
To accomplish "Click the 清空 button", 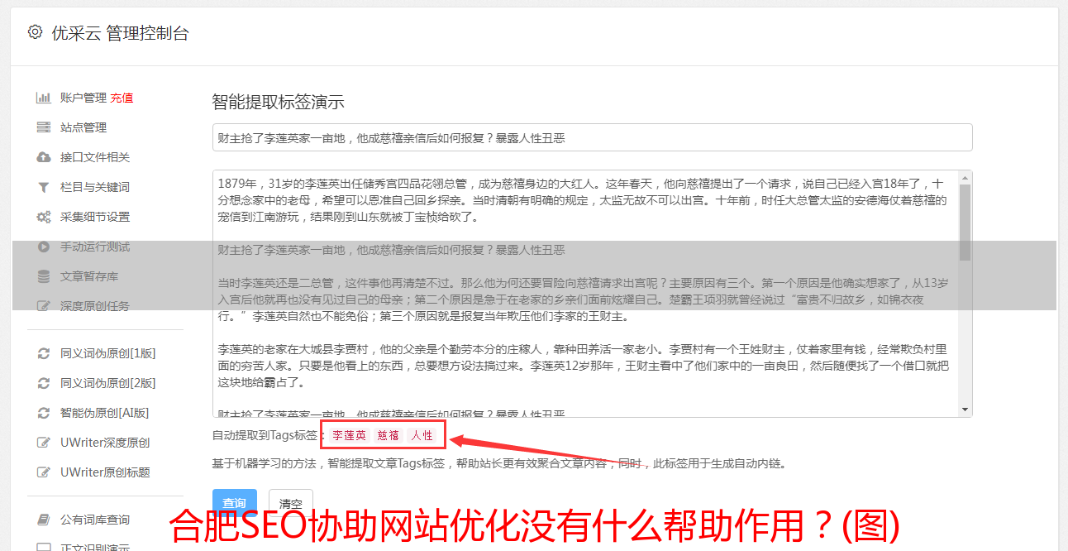I will tap(290, 503).
